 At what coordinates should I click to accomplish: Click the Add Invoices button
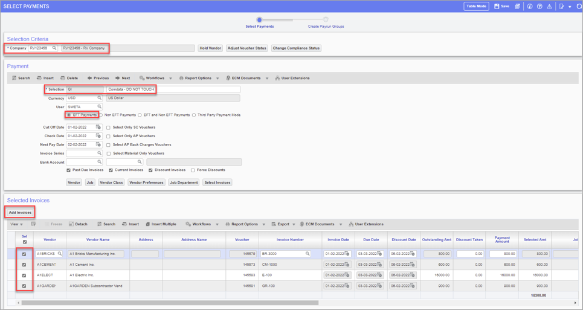click(20, 213)
